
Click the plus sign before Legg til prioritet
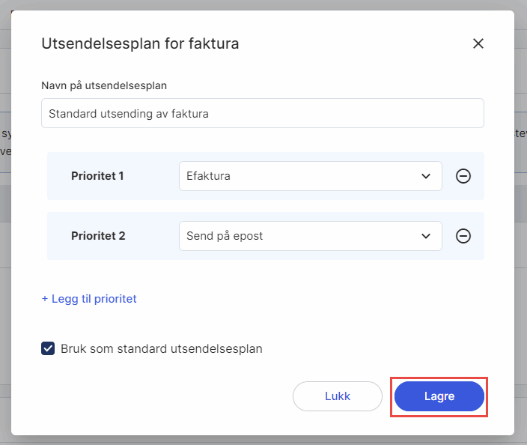[45, 299]
